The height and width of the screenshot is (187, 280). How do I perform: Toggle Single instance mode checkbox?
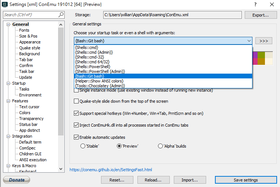click(x=76, y=90)
